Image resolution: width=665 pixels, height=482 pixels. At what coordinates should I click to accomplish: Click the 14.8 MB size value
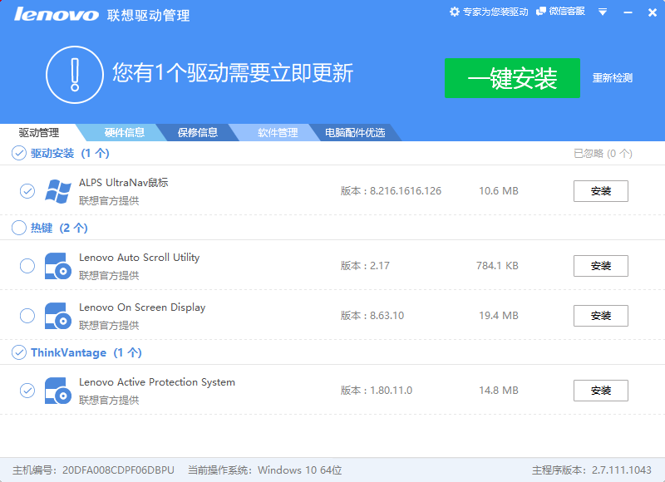coord(498,391)
